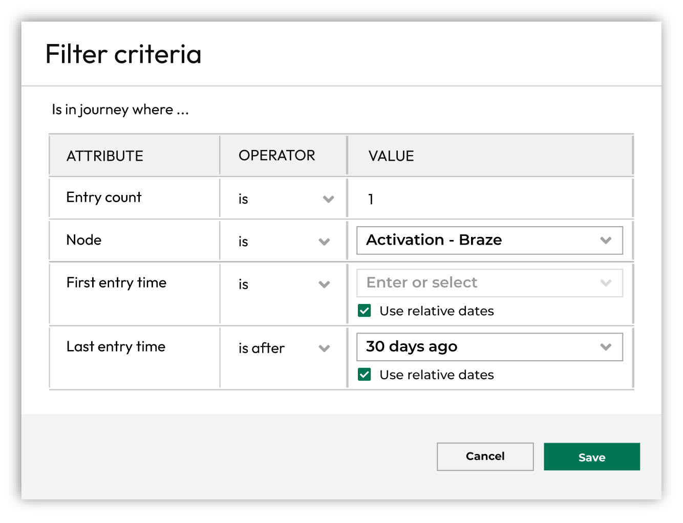Click the Filter criteria dialog title
Viewport: 683px width, 523px height.
(123, 54)
